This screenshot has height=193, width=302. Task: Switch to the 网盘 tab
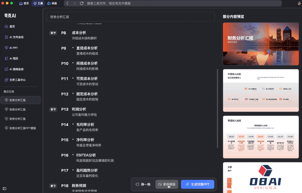pos(52,3)
